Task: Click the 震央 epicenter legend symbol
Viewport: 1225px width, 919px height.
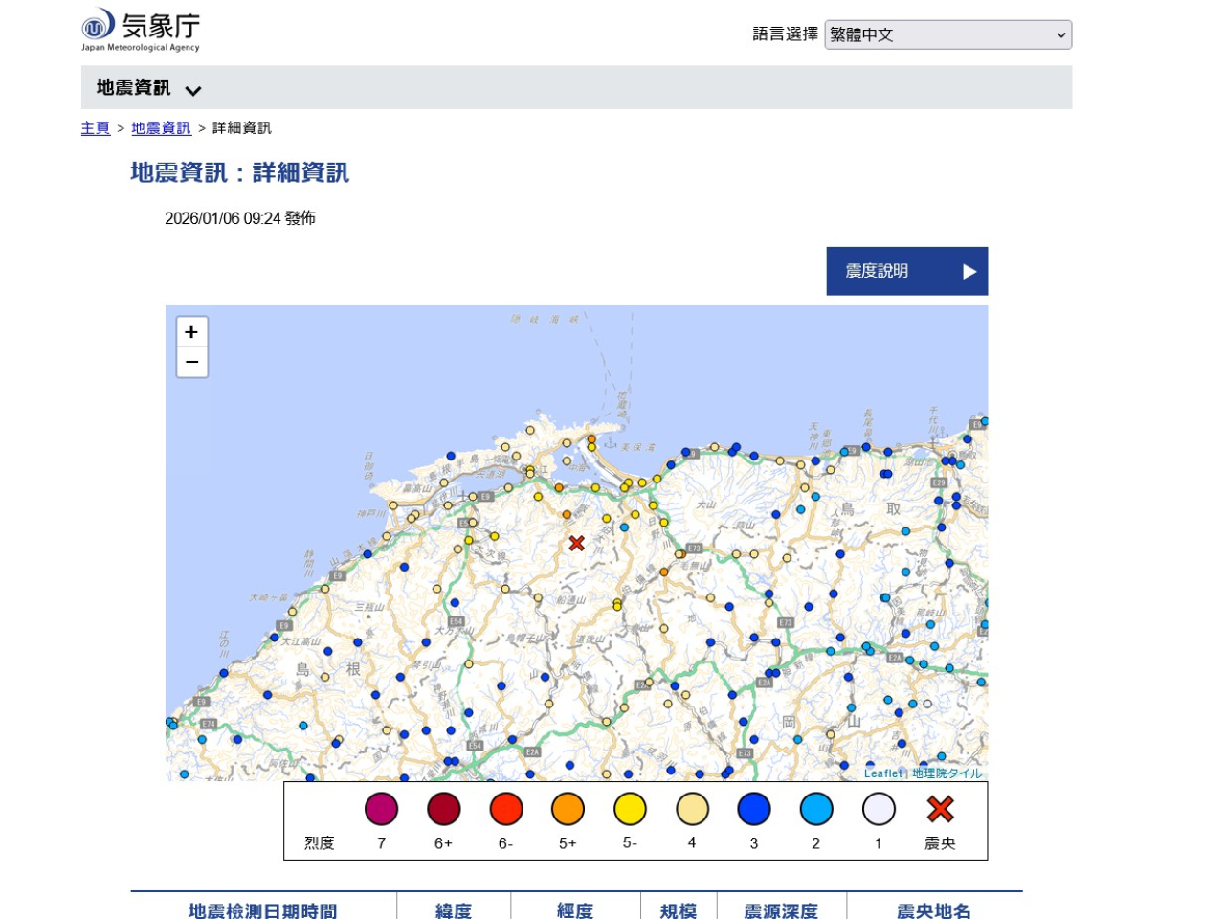Action: coord(940,809)
